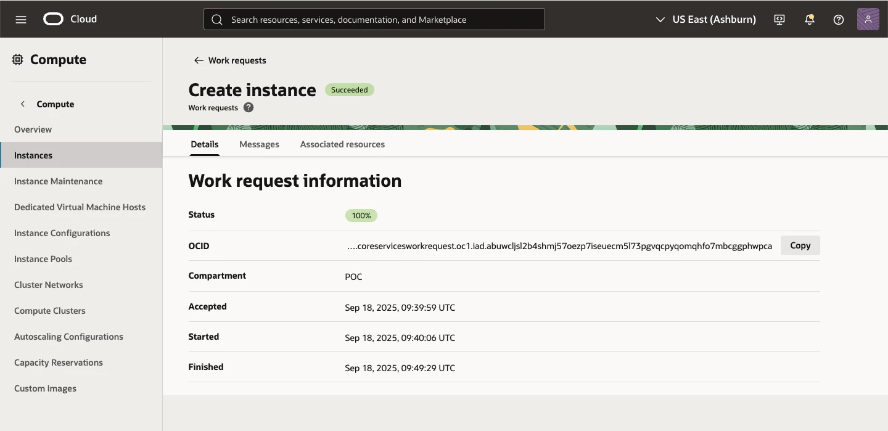Click the Status field label
The width and height of the screenshot is (888, 431).
[x=202, y=215]
